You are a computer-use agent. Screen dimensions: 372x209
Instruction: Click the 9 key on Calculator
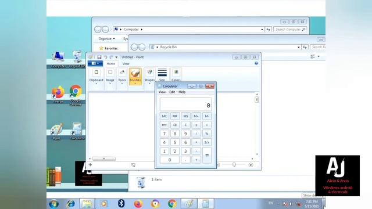[185, 134]
